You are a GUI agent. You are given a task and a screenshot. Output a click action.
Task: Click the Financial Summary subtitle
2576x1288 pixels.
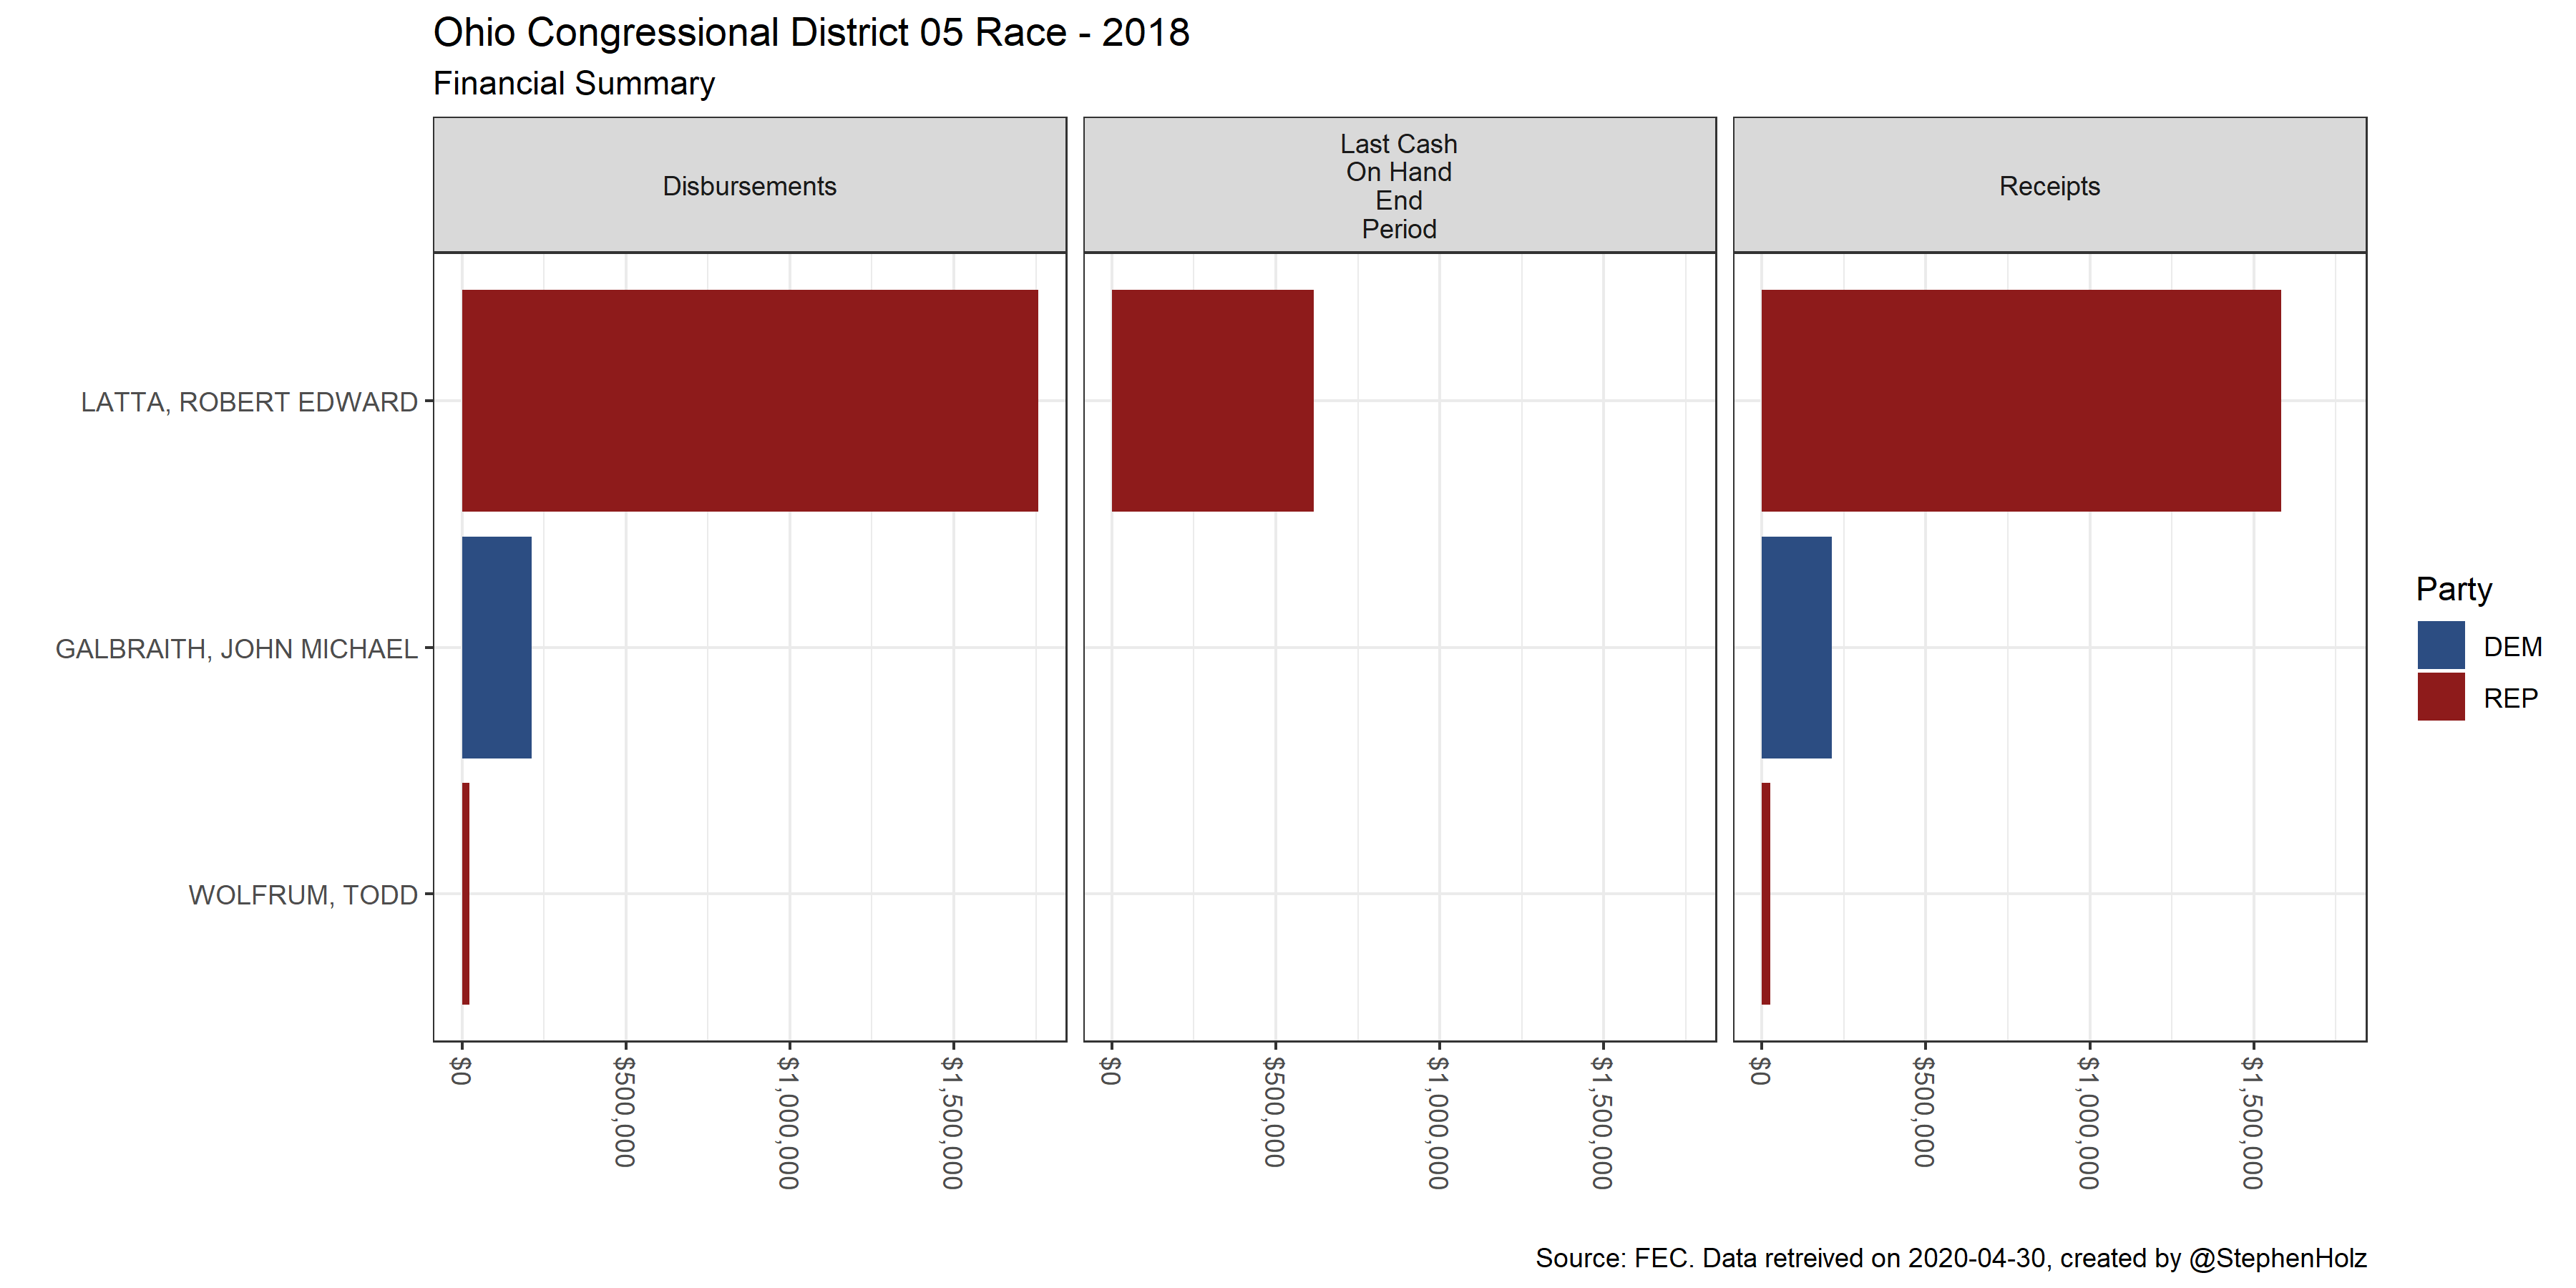click(573, 83)
